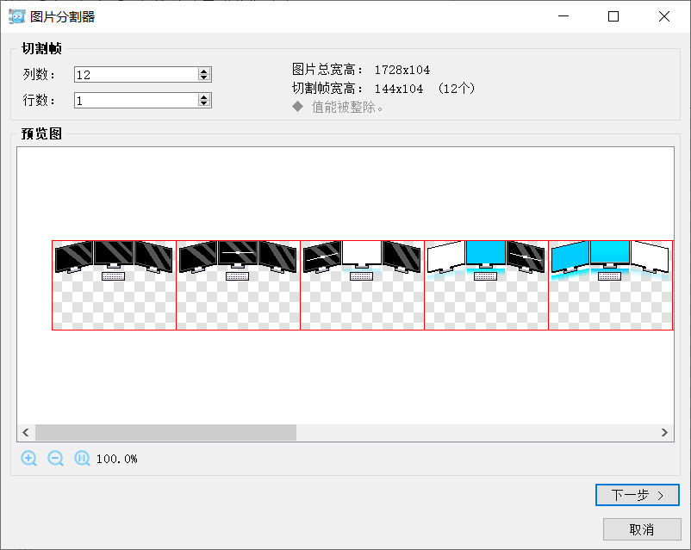The width and height of the screenshot is (691, 550).
Task: Click the zoom in magnifier icon
Action: click(x=29, y=459)
